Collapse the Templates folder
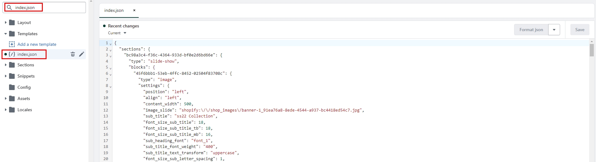 tap(6, 34)
